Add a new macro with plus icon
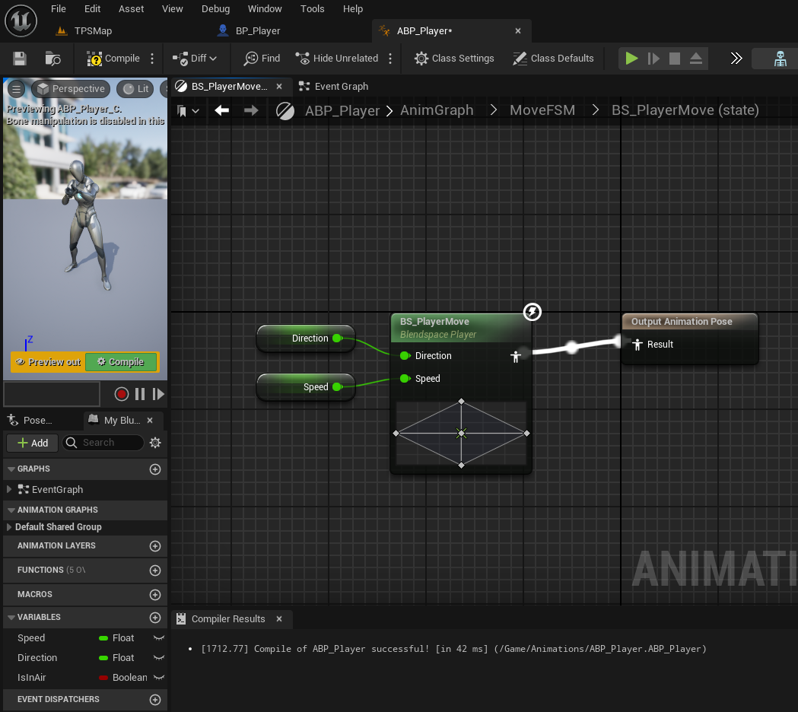 point(155,595)
